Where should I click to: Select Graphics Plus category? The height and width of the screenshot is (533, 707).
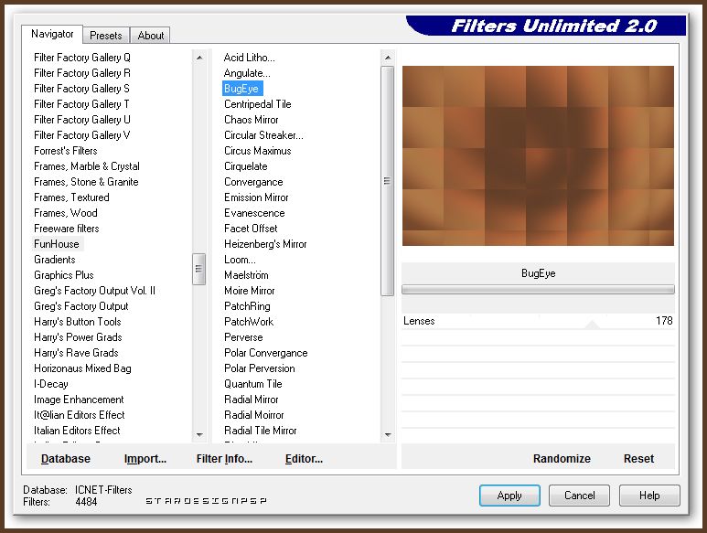(x=64, y=275)
